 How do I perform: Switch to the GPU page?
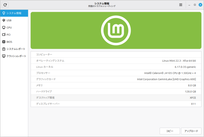(x=14, y=28)
